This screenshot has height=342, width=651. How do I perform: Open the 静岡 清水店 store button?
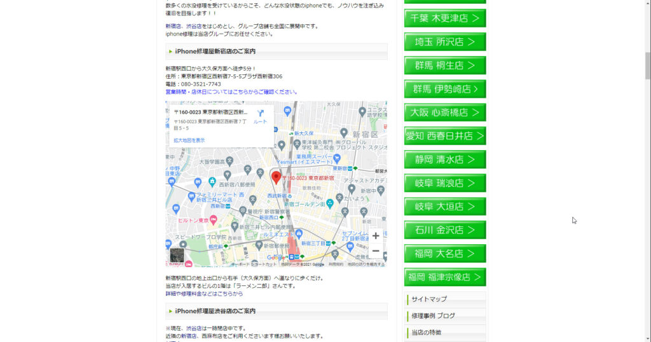coord(445,160)
